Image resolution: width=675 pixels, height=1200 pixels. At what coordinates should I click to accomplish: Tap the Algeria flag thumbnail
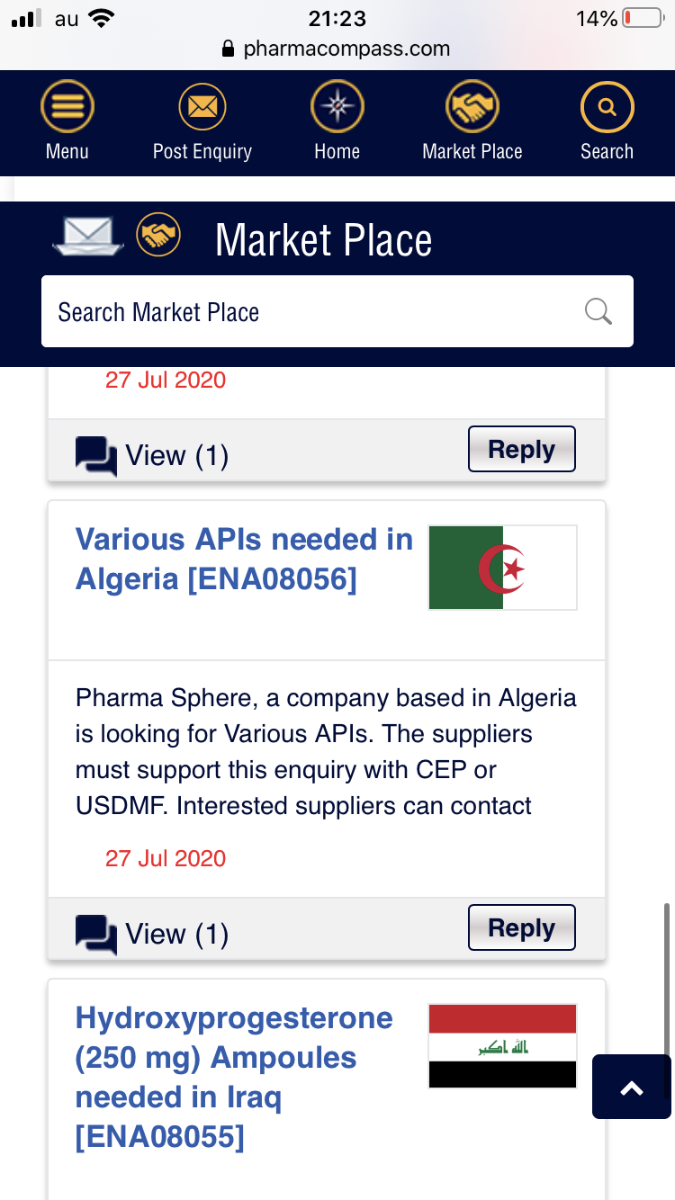pyautogui.click(x=502, y=568)
